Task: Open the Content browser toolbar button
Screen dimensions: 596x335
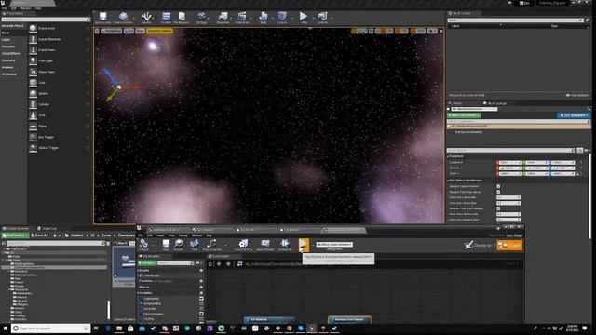Action: tap(166, 18)
